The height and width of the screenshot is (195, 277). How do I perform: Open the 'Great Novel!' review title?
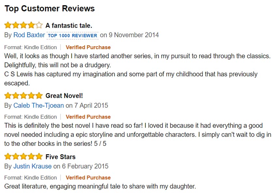pos(64,96)
